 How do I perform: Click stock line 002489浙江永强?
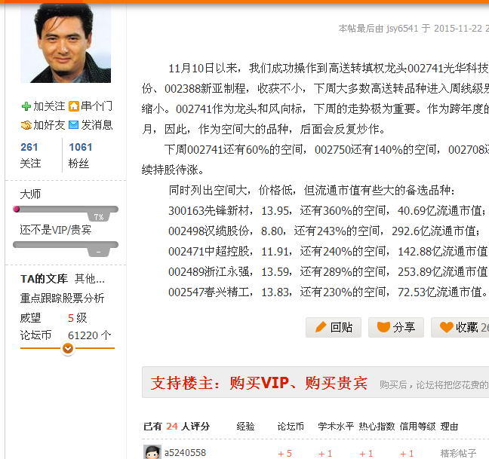tap(328, 272)
